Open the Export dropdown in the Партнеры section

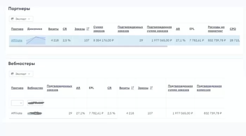pos(21,19)
